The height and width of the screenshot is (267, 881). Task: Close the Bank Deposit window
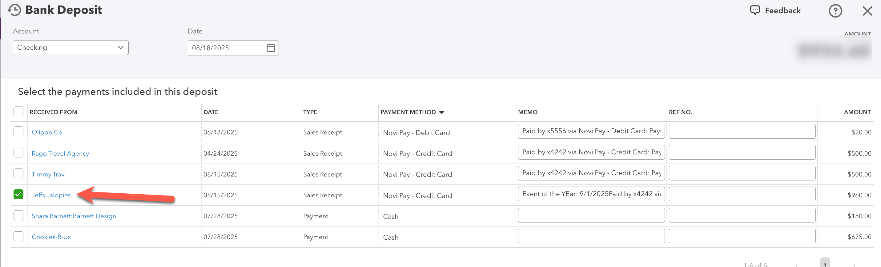pyautogui.click(x=867, y=11)
